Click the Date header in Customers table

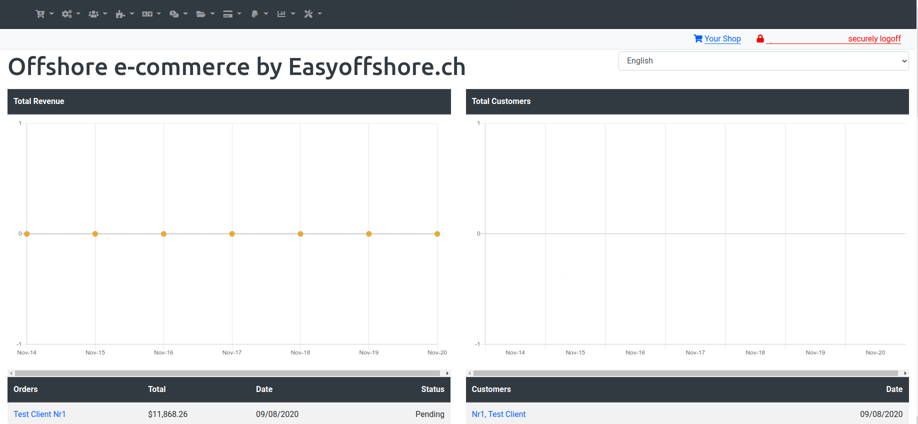pyautogui.click(x=894, y=389)
